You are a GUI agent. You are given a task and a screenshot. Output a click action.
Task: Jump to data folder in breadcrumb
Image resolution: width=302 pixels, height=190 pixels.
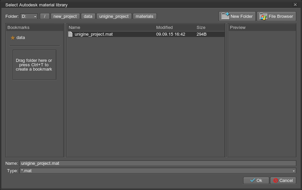coord(88,16)
